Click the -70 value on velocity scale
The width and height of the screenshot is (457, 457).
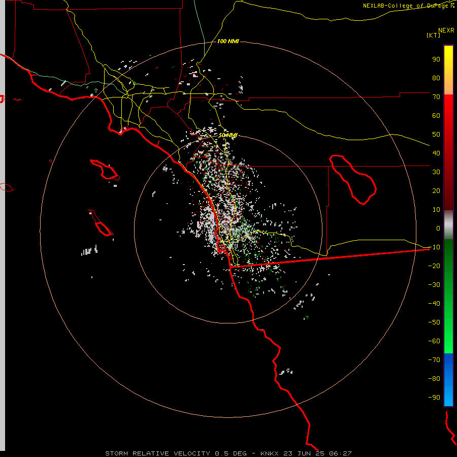(434, 360)
